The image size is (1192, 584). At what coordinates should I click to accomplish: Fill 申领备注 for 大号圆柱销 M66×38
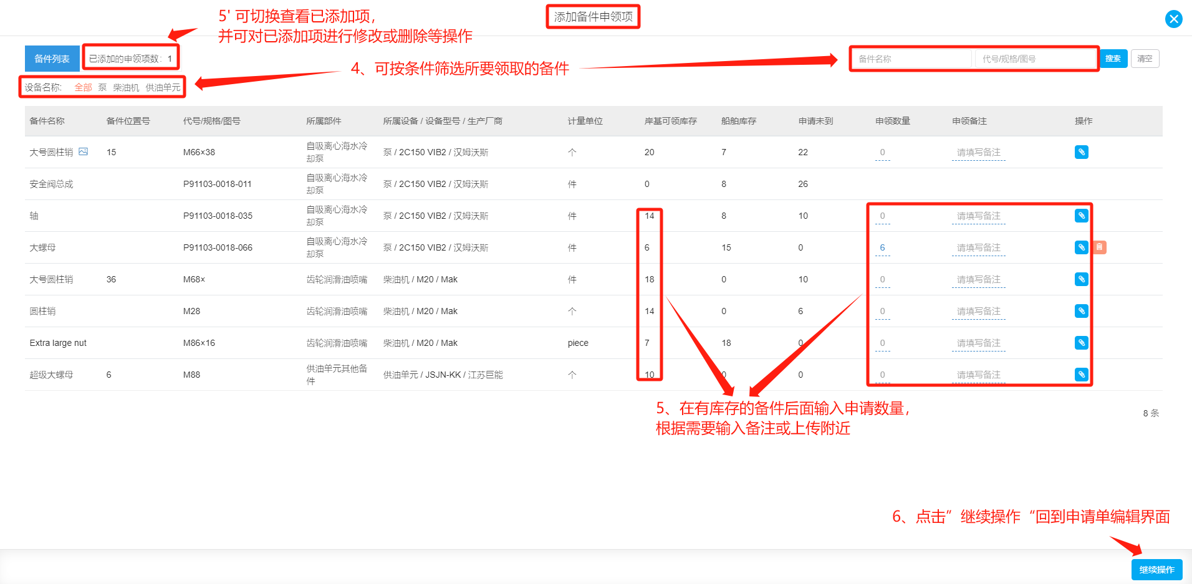978,153
